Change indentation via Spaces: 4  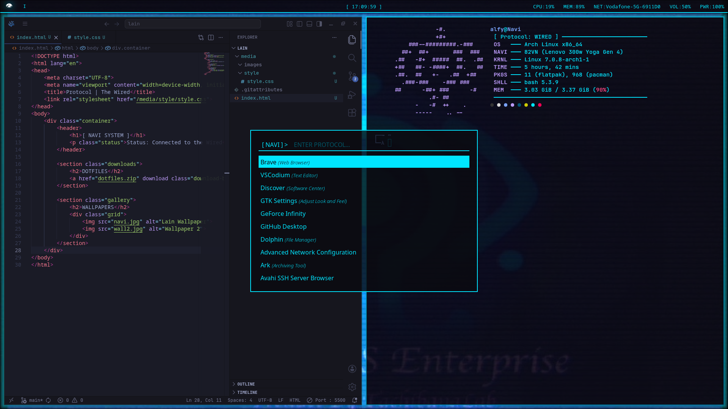pos(240,400)
